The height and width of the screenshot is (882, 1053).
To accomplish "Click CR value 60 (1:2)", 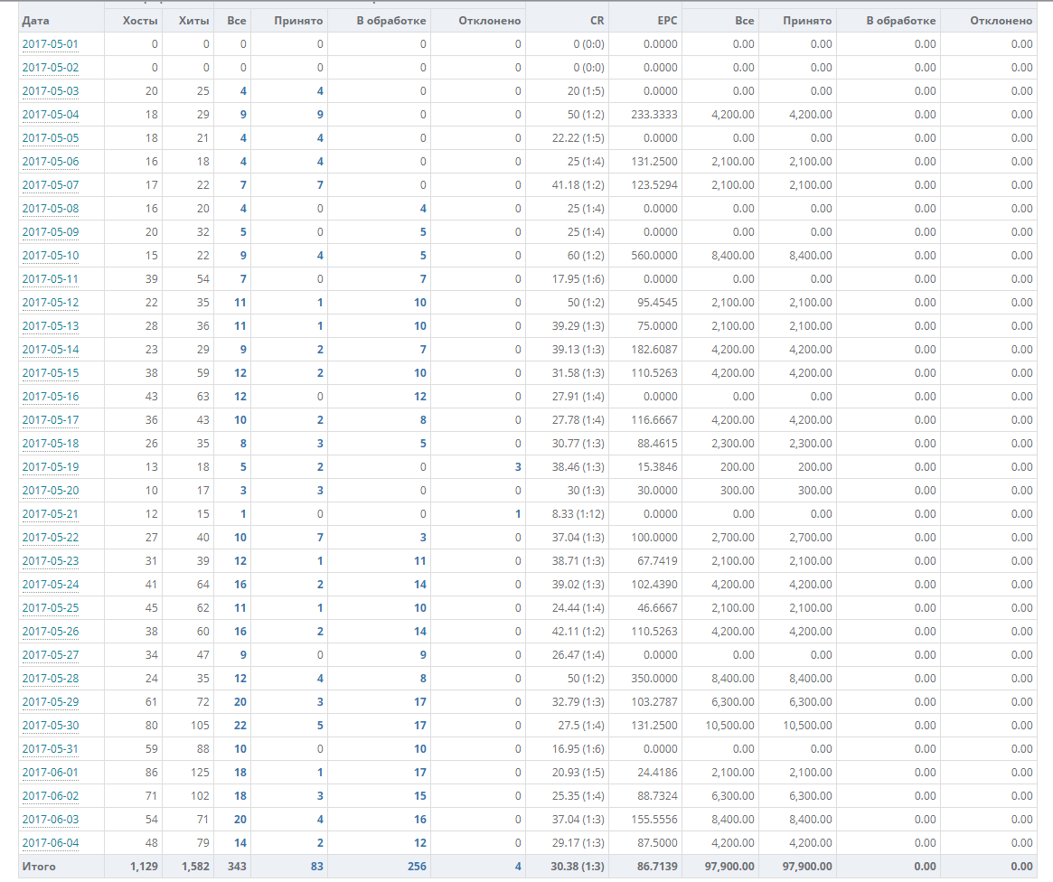I will [x=586, y=256].
